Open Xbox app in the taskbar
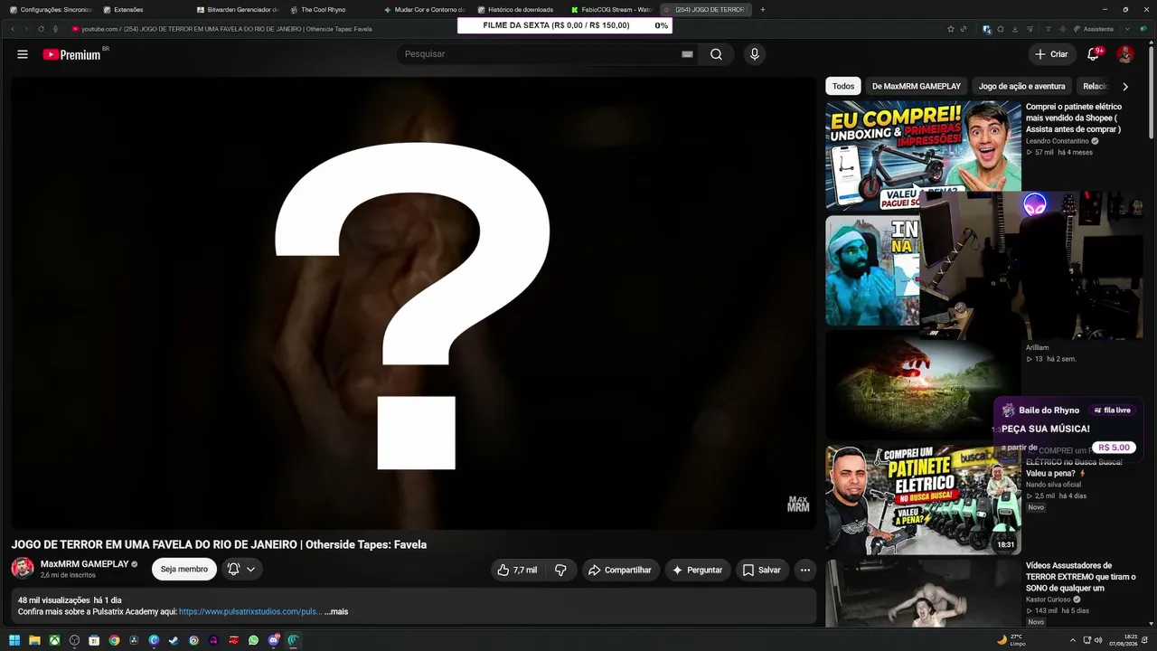The height and width of the screenshot is (651, 1157). (54, 640)
